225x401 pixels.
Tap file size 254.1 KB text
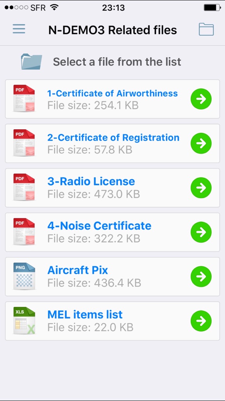click(x=93, y=105)
